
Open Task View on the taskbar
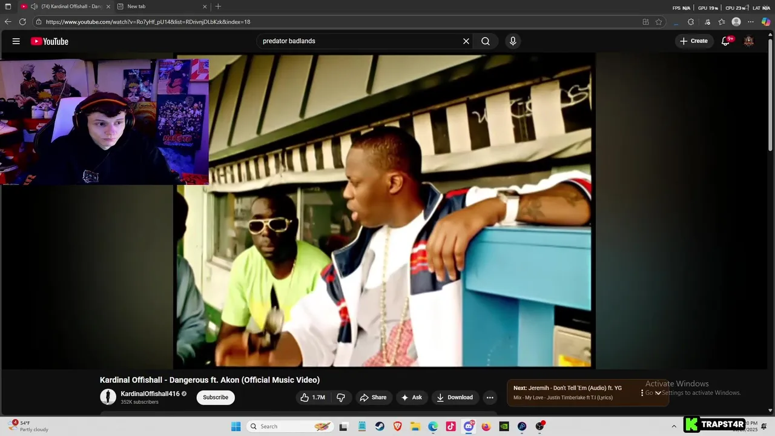(343, 426)
